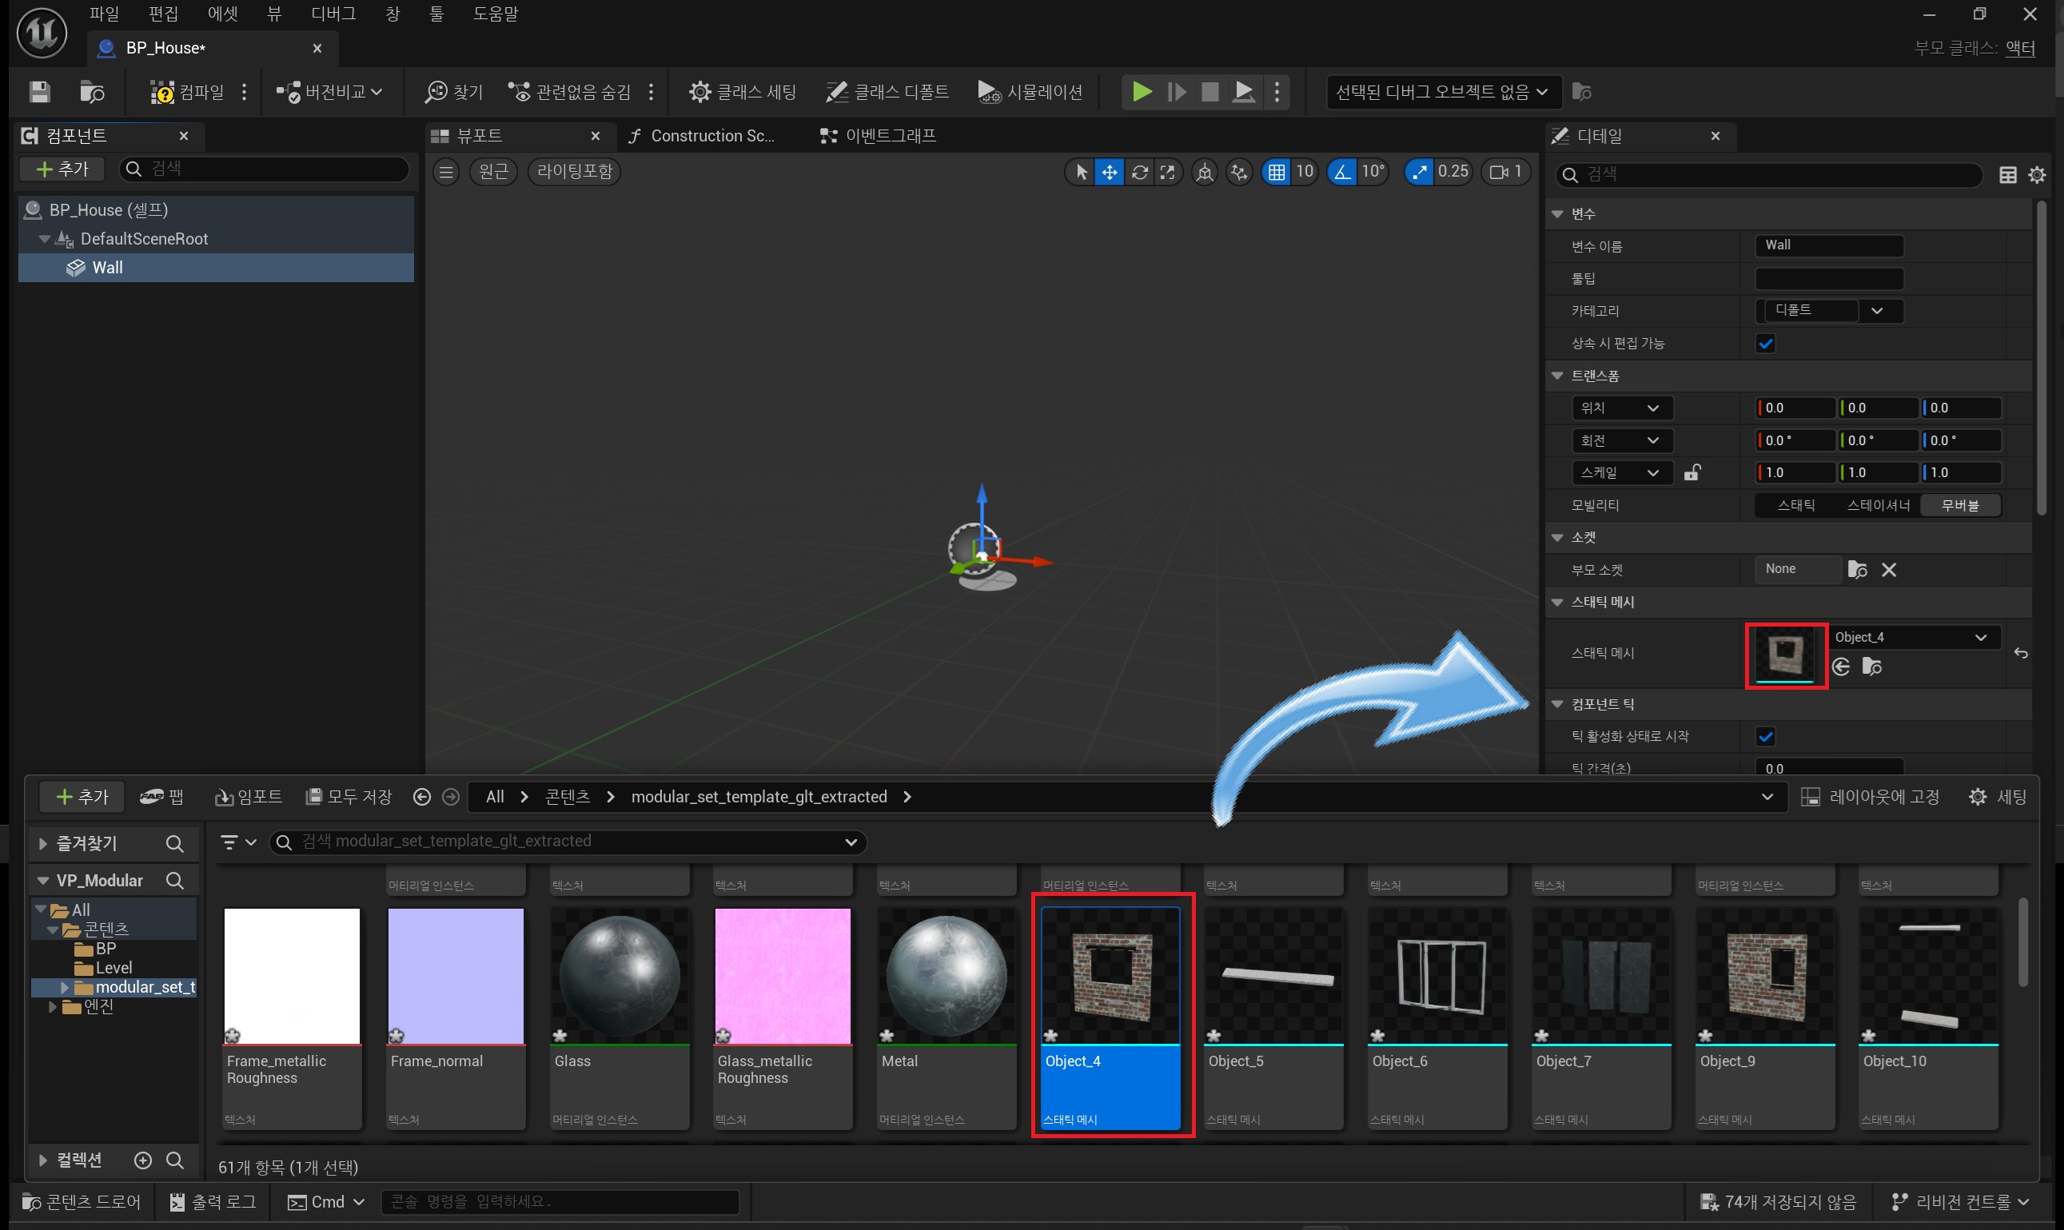
Task: Toggle grid snapping icon in viewport
Action: point(1277,172)
